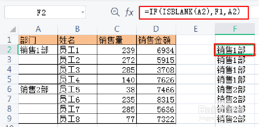Click header cell 姓名
259x127 pixels.
tap(77, 40)
